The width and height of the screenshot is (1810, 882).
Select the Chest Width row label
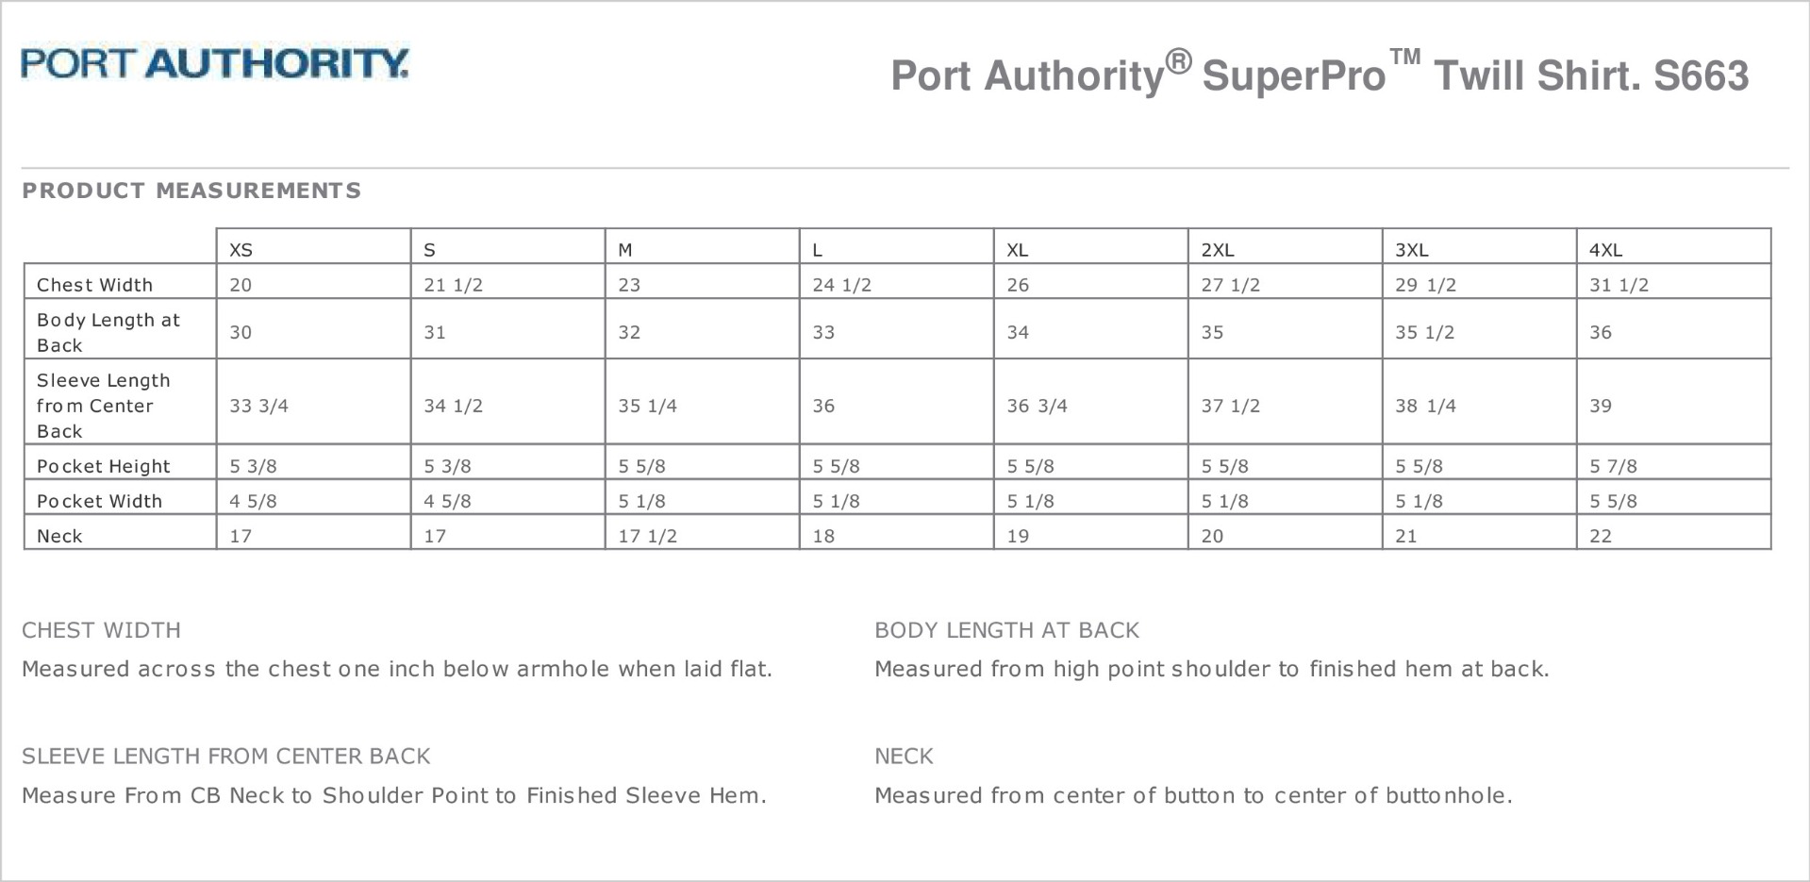click(x=94, y=285)
